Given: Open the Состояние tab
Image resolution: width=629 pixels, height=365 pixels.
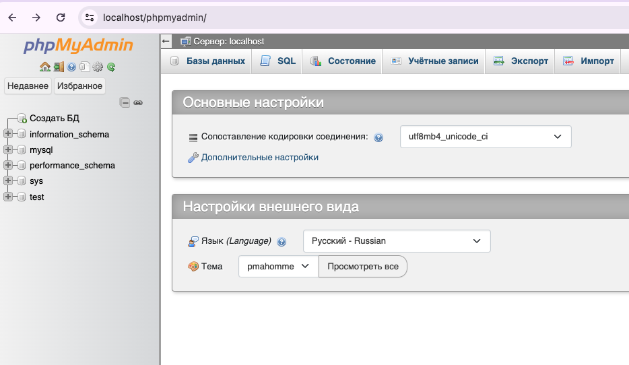Looking at the screenshot, I should click(342, 61).
